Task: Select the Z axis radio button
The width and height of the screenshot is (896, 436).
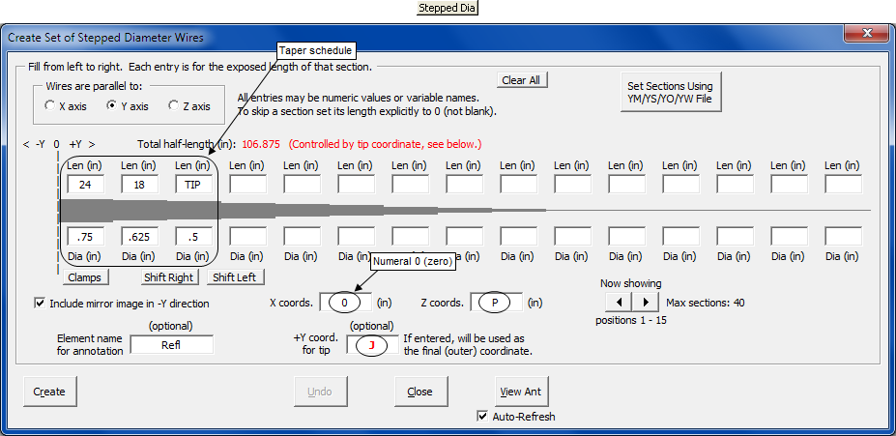Action: 174,106
